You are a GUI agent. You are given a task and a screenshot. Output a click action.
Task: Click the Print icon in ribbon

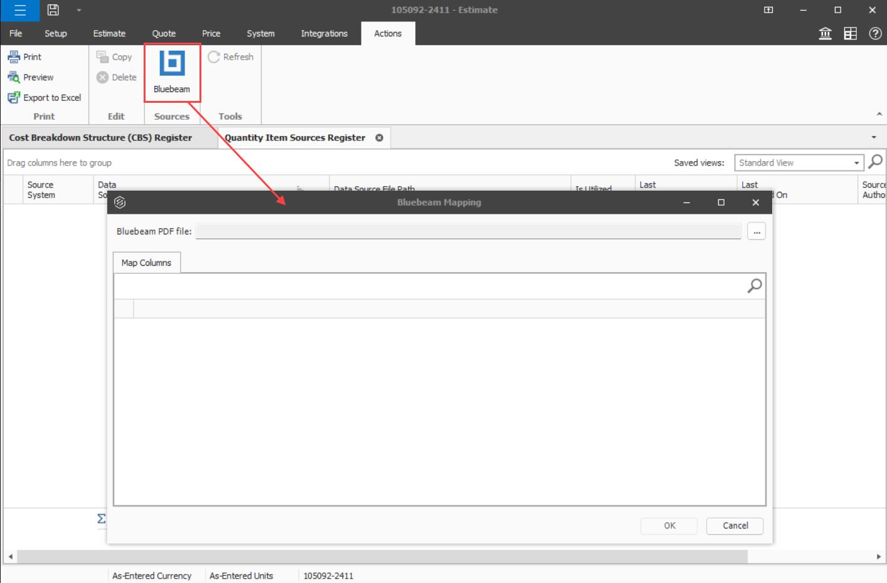click(x=14, y=57)
